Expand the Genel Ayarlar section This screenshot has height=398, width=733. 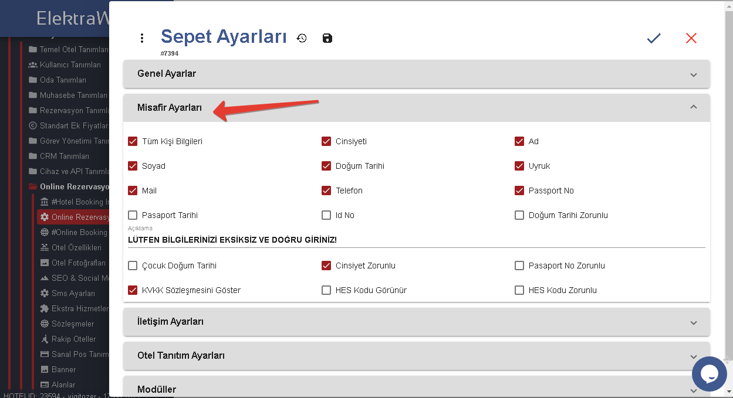[x=416, y=74]
